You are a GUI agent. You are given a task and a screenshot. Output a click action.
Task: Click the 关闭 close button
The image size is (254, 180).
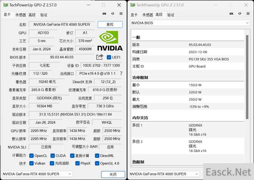(x=113, y=174)
